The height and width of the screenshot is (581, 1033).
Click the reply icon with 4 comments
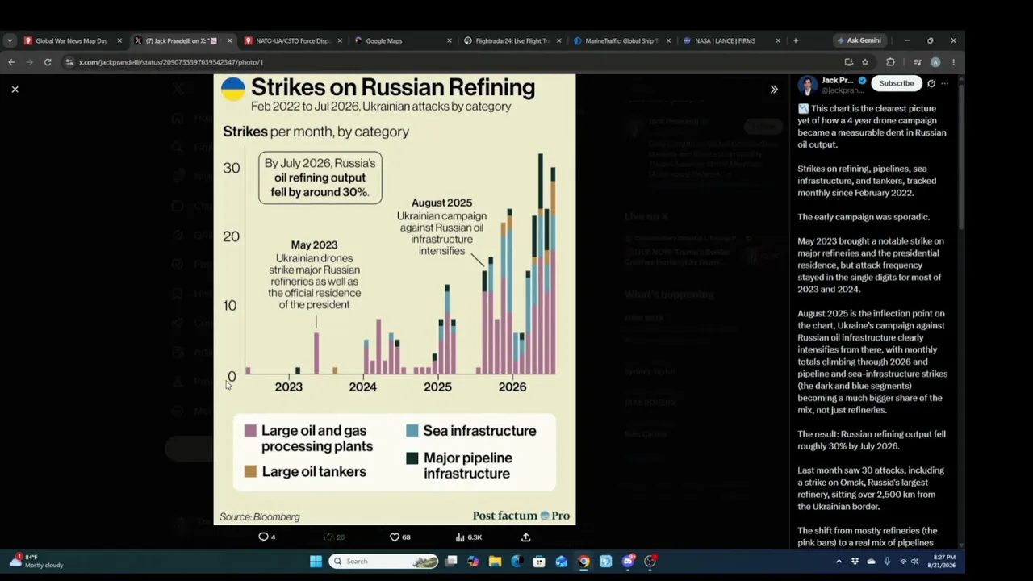tap(266, 537)
